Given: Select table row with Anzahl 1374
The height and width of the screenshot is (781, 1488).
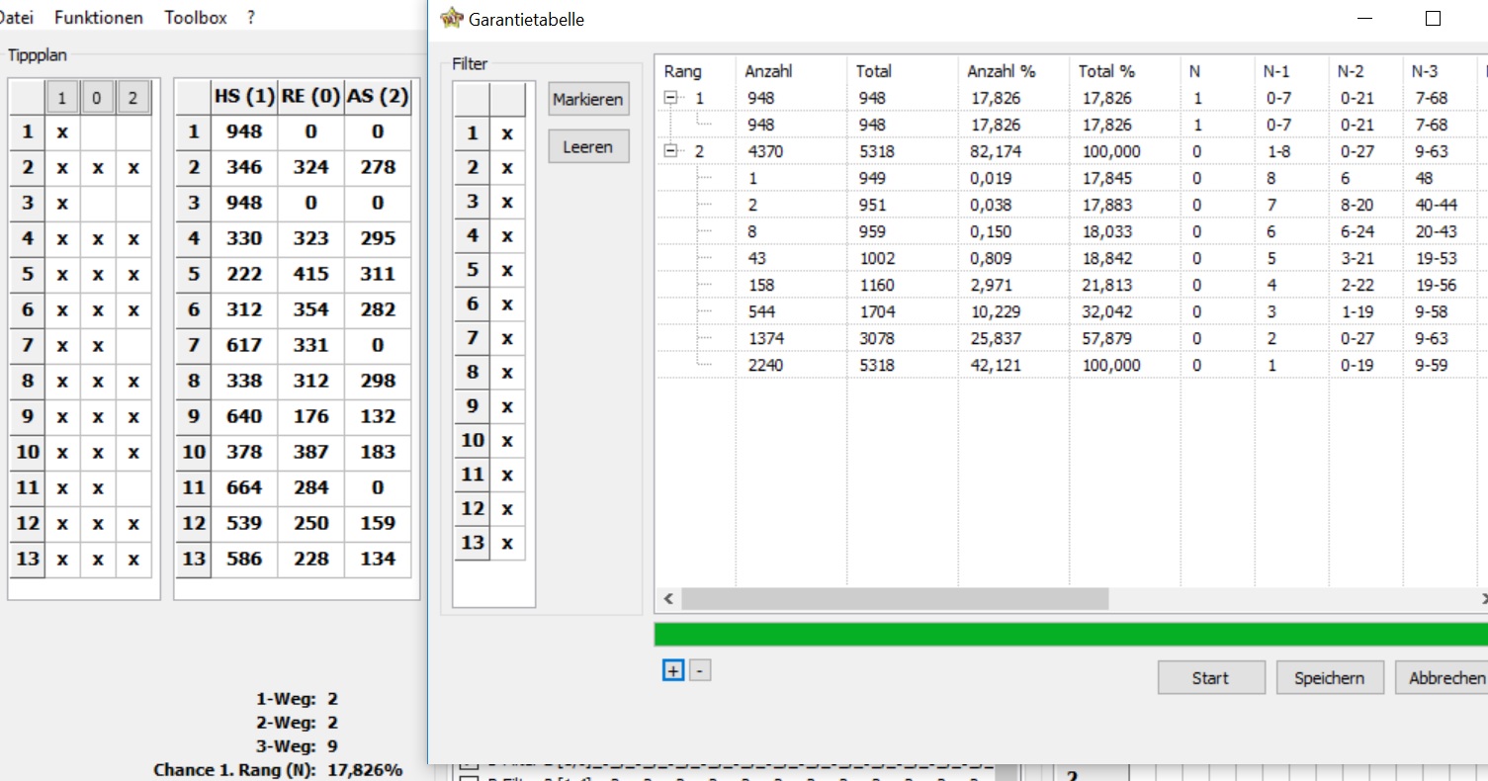Looking at the screenshot, I should click(x=1071, y=338).
